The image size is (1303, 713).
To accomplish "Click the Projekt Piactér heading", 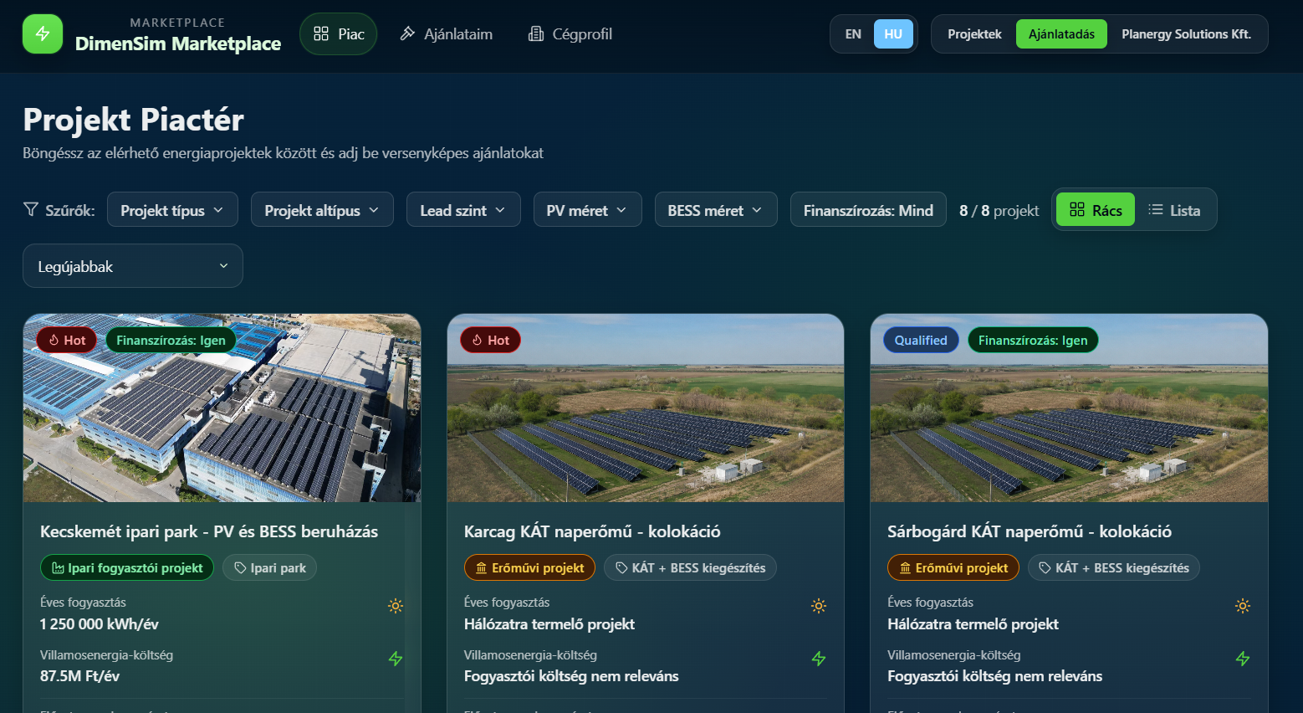I will click(134, 120).
